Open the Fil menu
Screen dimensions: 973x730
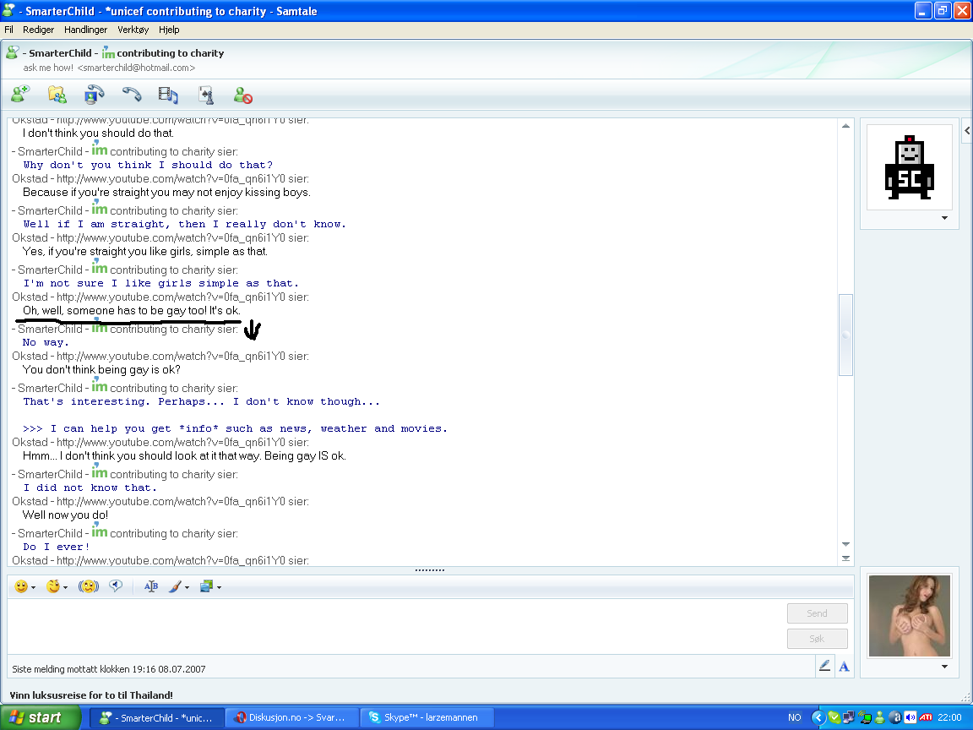(x=8, y=30)
